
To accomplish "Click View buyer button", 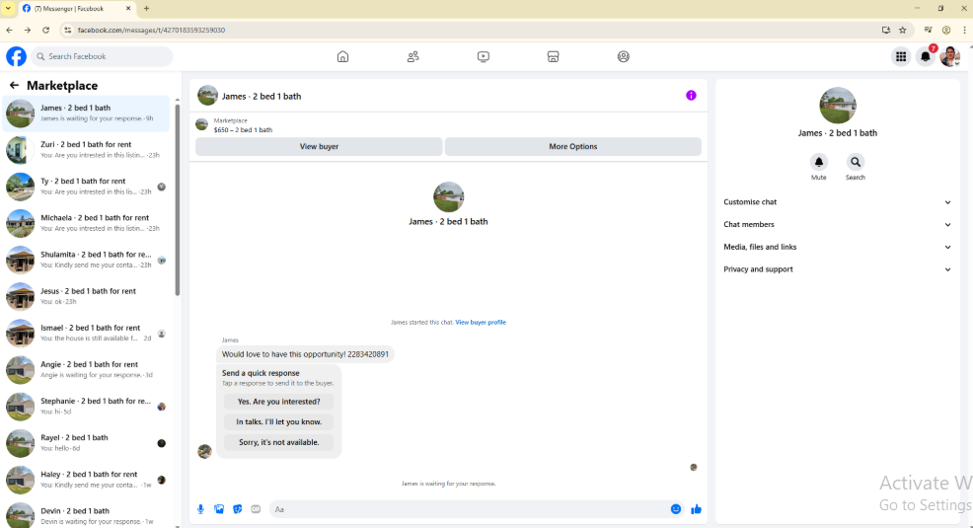I will 319,146.
